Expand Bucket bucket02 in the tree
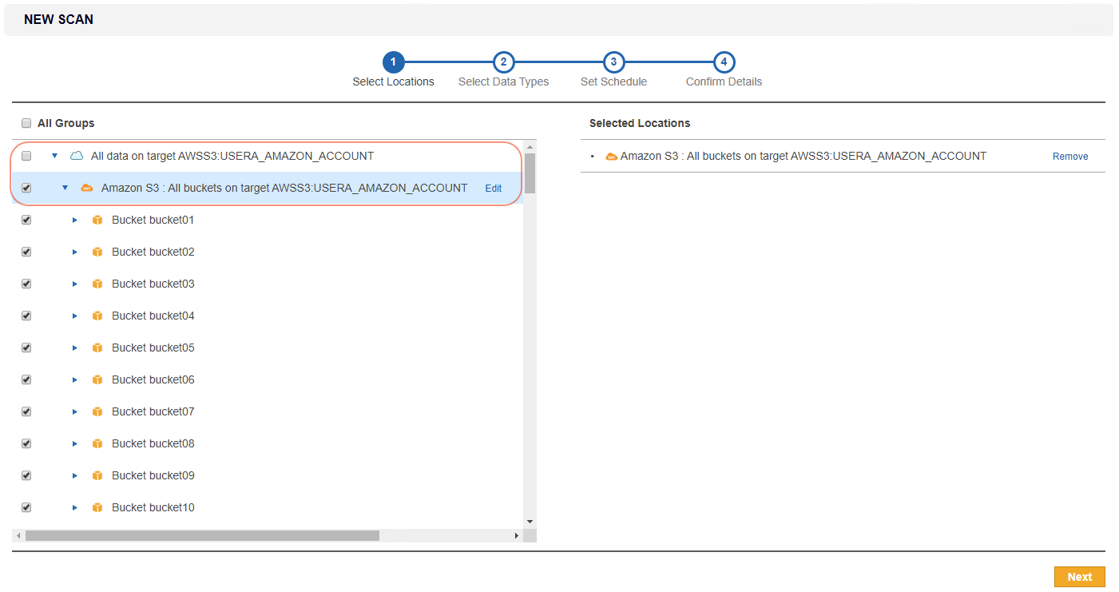 pos(74,252)
